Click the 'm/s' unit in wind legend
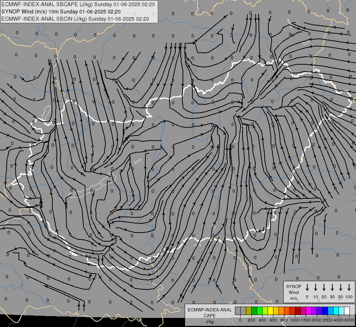The image size is (356, 327). coord(293,298)
